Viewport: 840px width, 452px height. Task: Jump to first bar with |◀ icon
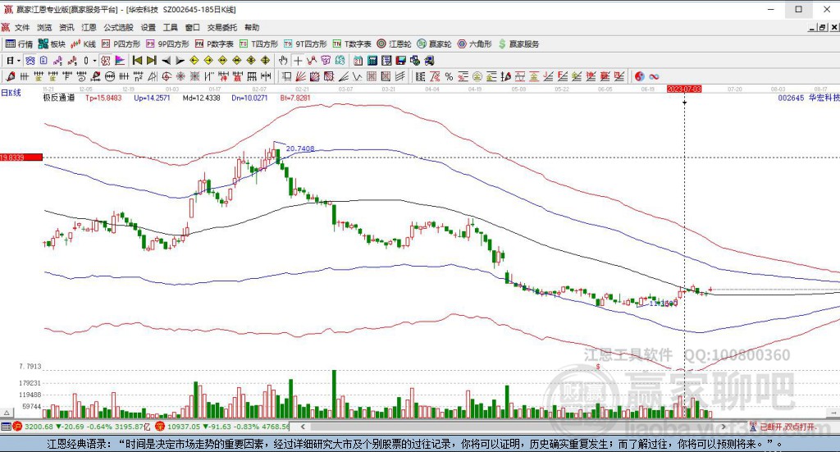[137, 61]
